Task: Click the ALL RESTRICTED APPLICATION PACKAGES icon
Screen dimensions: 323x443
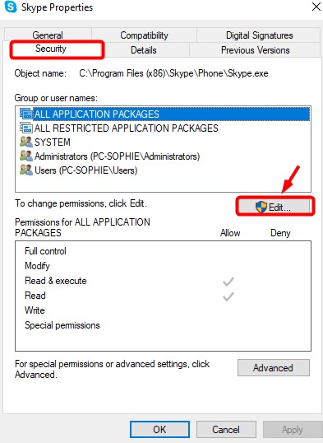Action: coord(26,128)
